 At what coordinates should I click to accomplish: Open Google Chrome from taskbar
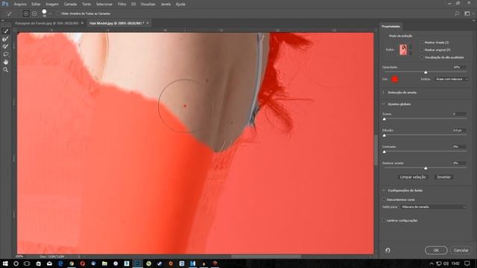tap(72, 264)
